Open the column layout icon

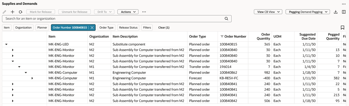(x=344, y=12)
